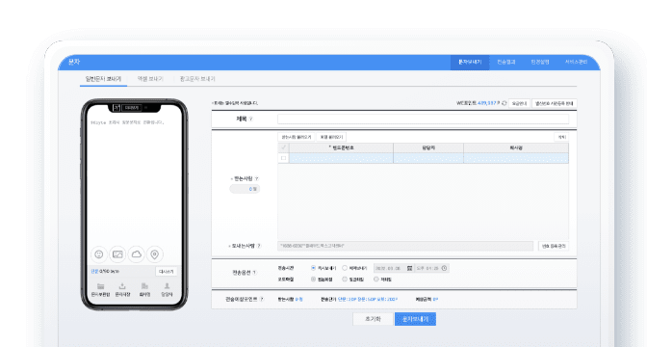Click the 번호 등록 관리 button

[x=554, y=246]
